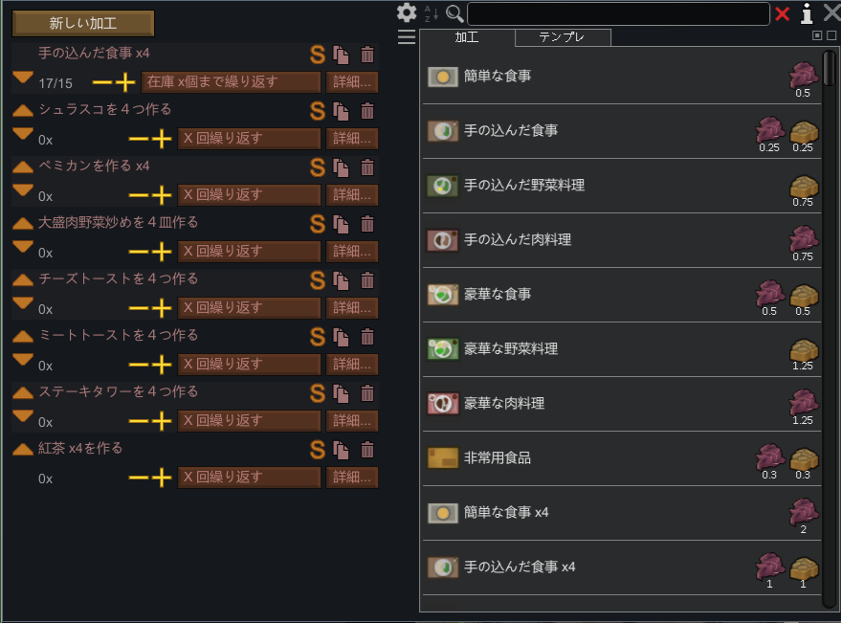Move ステーキタワー bill up

[x=23, y=392]
